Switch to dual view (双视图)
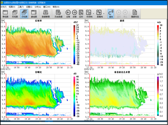Screen dimensions: 168x125 coord(15,14)
